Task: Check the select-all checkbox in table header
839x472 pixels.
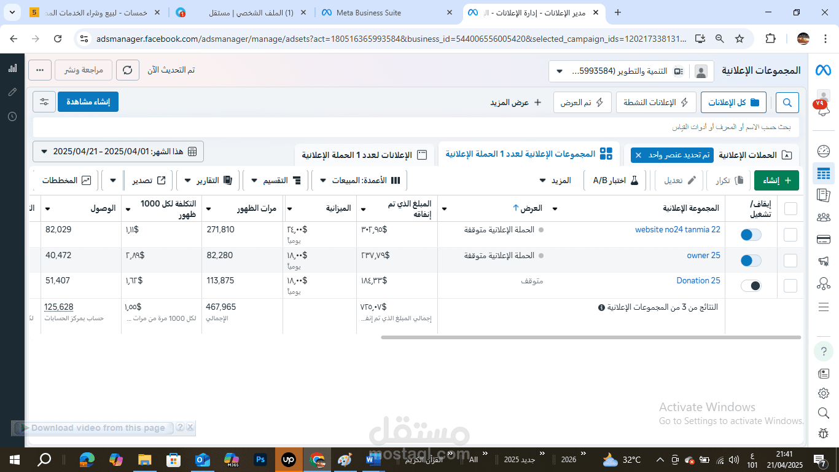Action: (x=790, y=208)
